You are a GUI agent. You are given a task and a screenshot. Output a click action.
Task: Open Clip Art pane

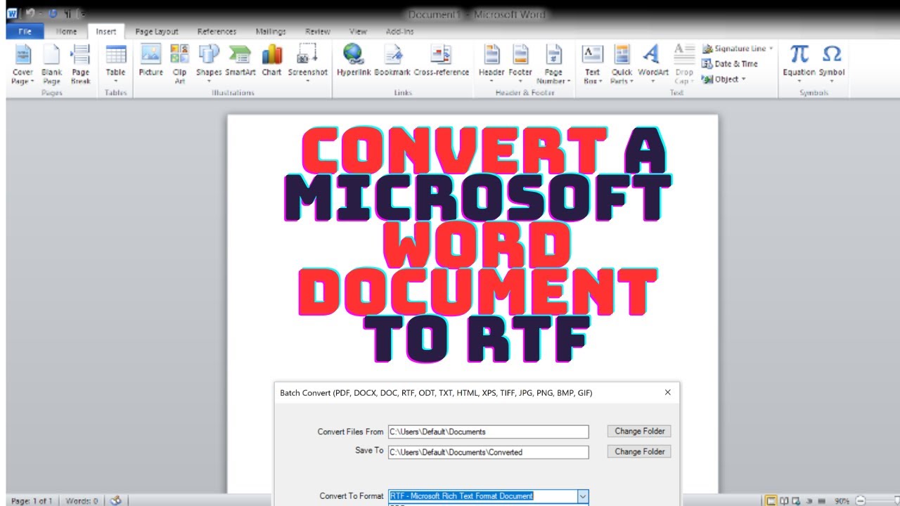180,63
